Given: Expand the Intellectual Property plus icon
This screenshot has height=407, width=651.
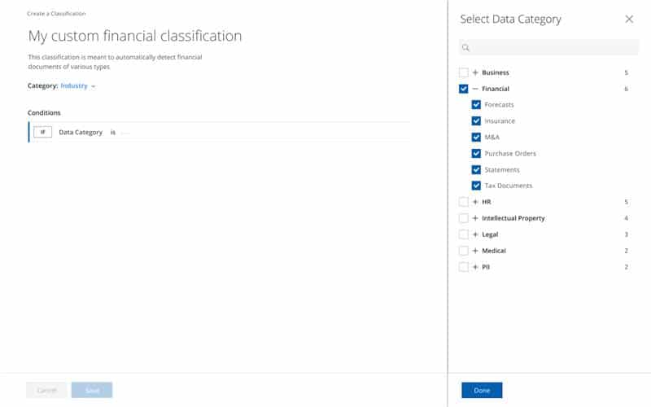Looking at the screenshot, I should tap(475, 218).
